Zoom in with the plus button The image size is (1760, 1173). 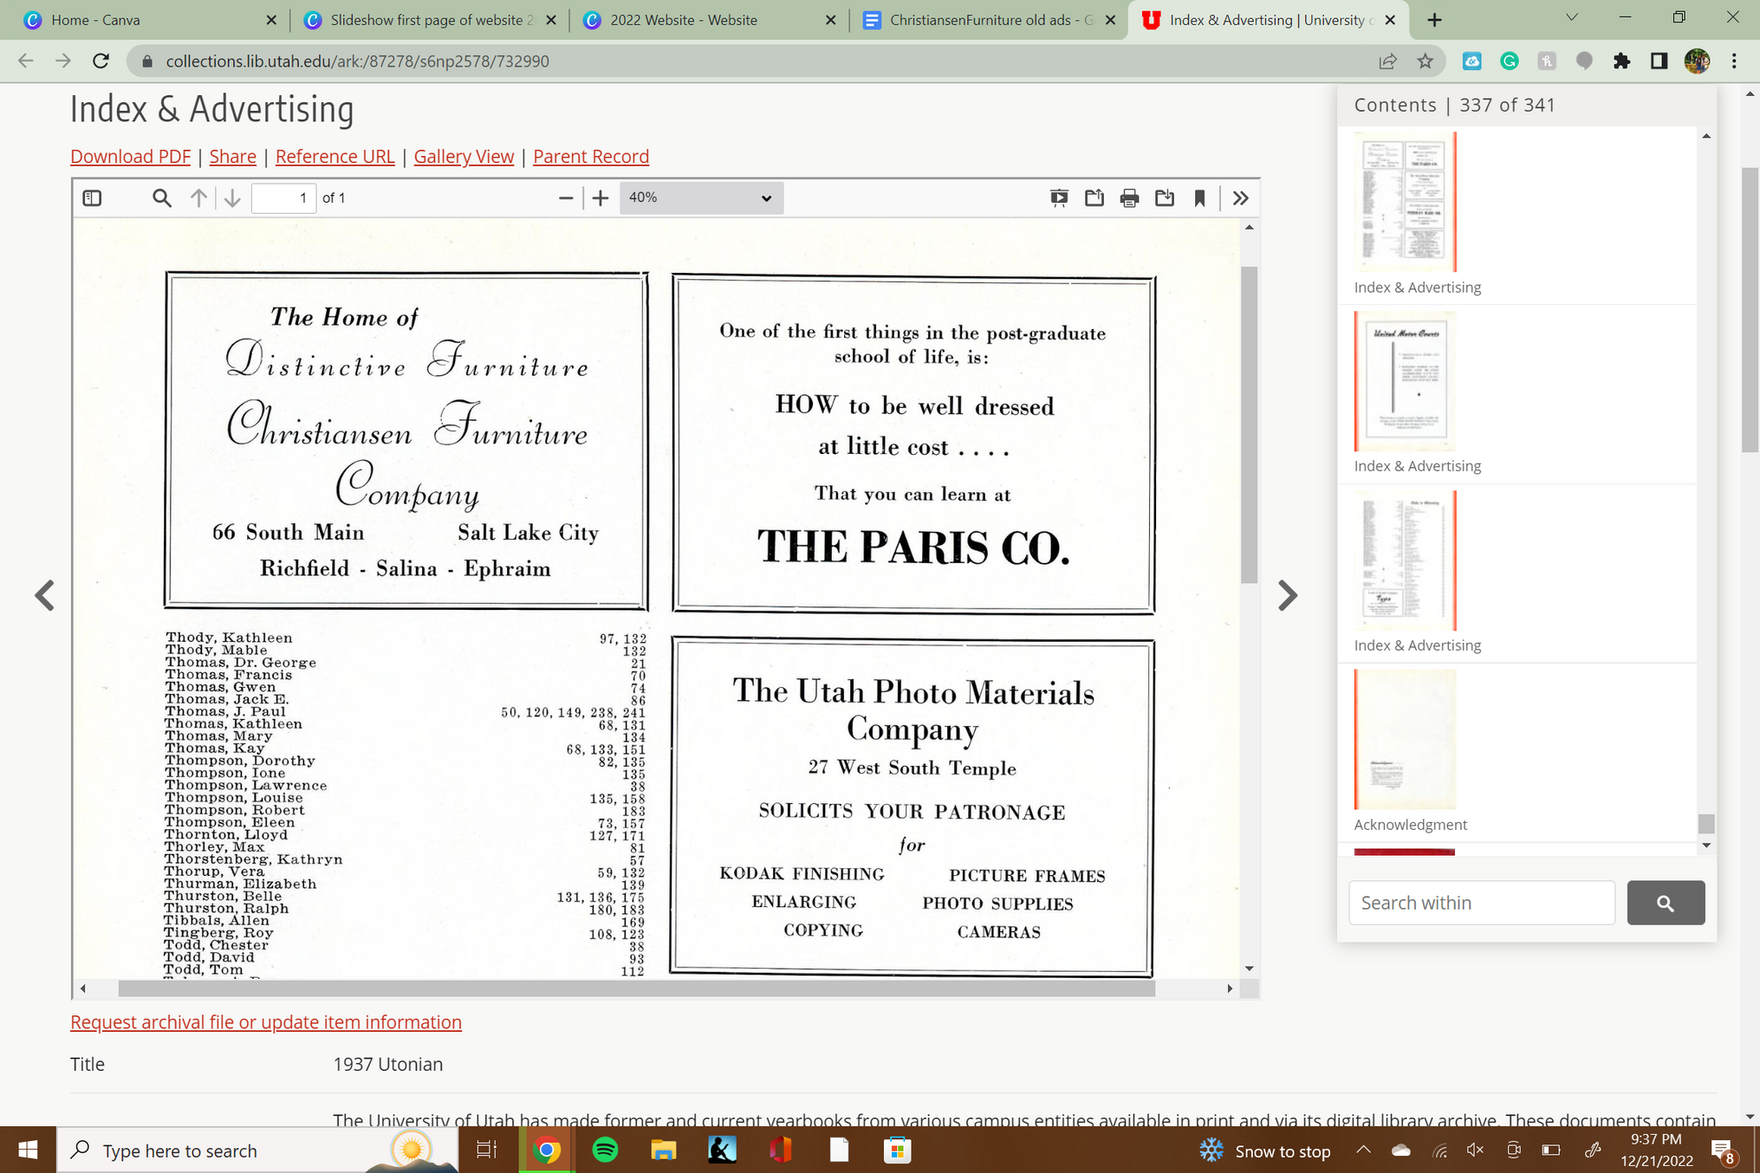coord(601,198)
